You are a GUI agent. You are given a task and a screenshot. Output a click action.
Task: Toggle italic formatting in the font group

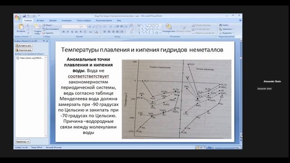(68, 32)
